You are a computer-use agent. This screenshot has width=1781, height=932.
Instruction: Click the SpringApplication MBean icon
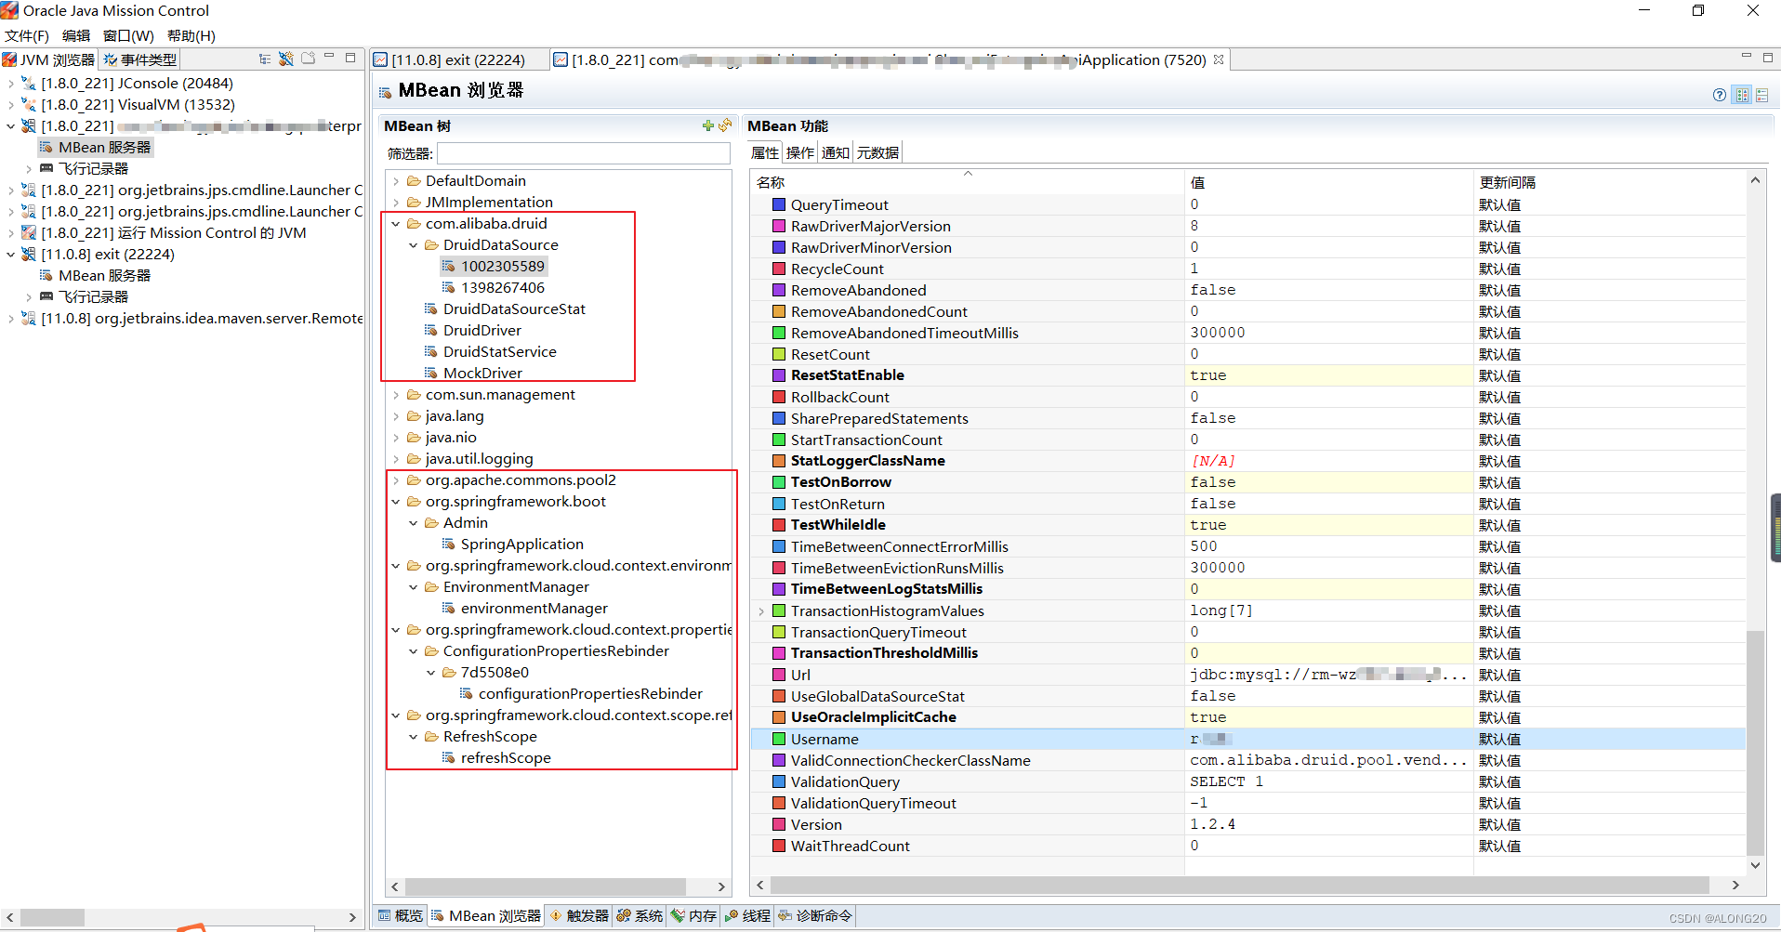[x=449, y=545]
